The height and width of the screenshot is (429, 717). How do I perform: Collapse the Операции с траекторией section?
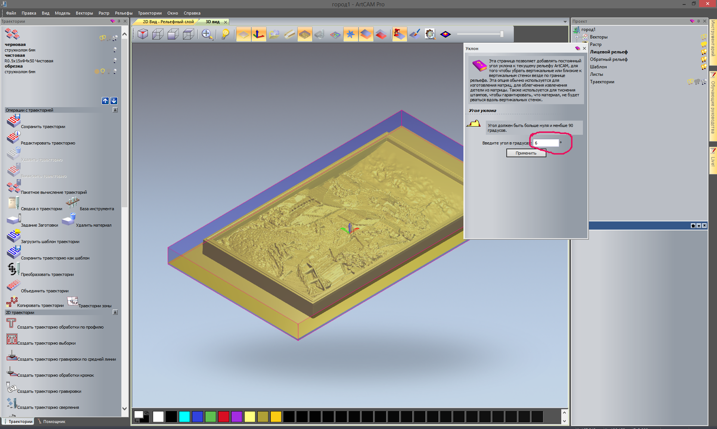click(x=115, y=110)
